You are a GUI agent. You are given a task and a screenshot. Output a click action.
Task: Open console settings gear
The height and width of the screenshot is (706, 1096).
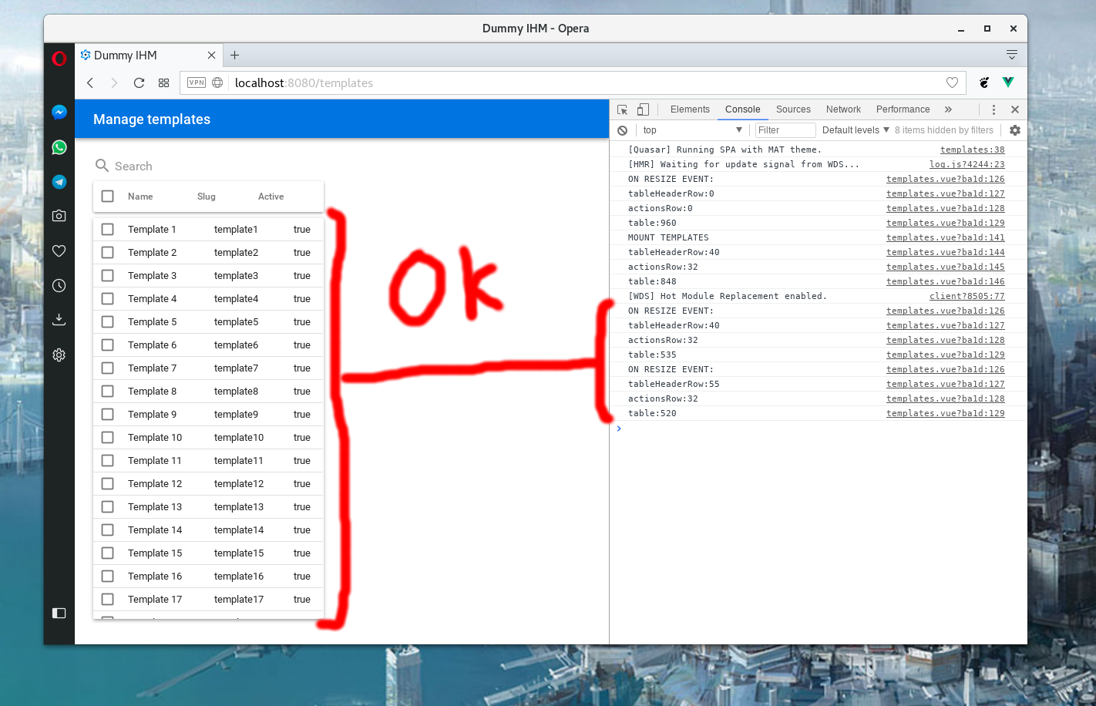click(x=1015, y=130)
